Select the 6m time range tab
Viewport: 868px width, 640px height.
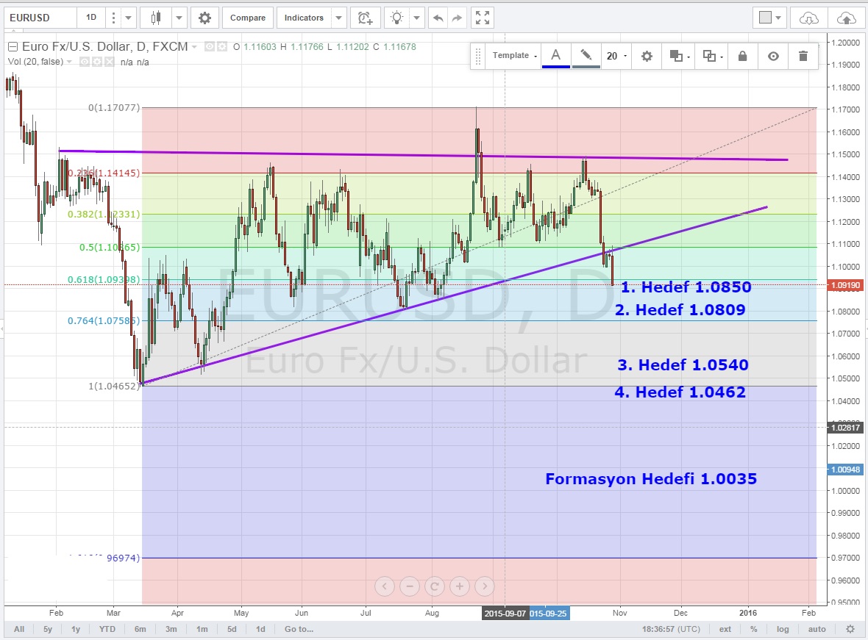point(140,629)
